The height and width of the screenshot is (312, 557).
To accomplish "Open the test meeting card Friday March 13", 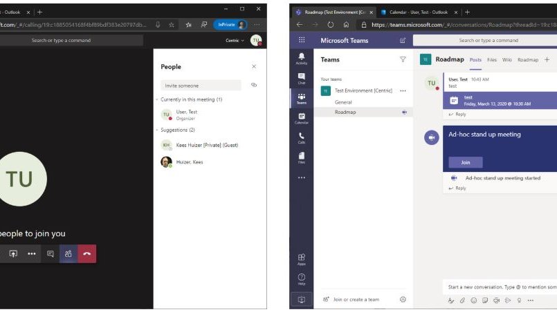I will click(500, 100).
